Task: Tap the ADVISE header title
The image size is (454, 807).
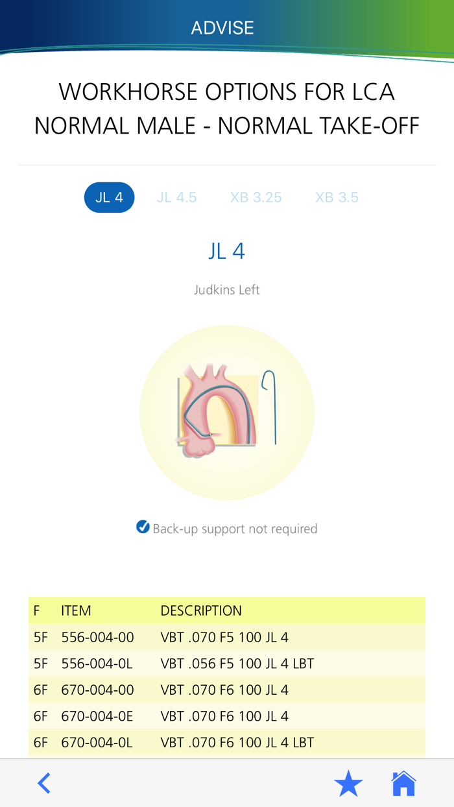Action: [x=222, y=28]
